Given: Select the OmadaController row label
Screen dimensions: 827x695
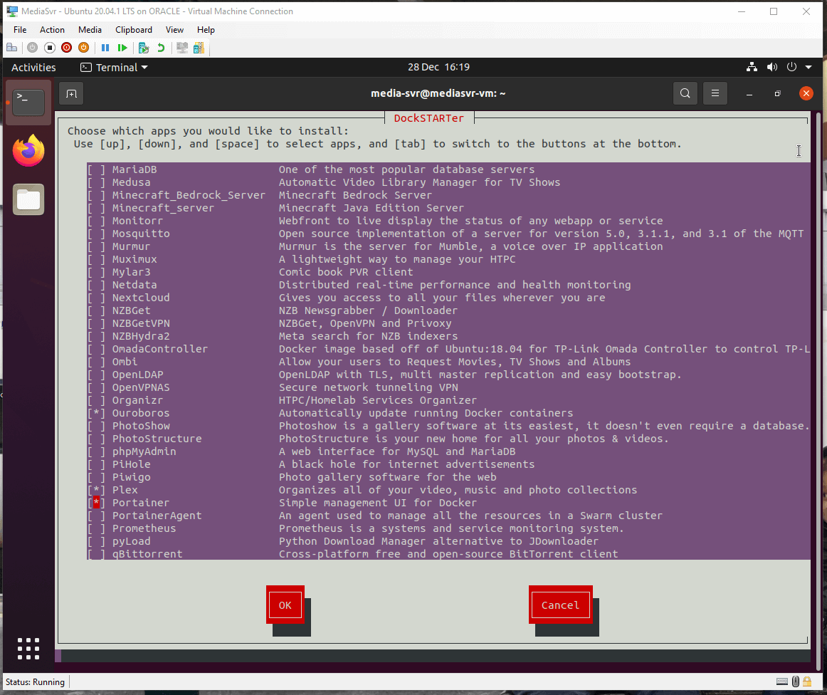Looking at the screenshot, I should (x=160, y=349).
